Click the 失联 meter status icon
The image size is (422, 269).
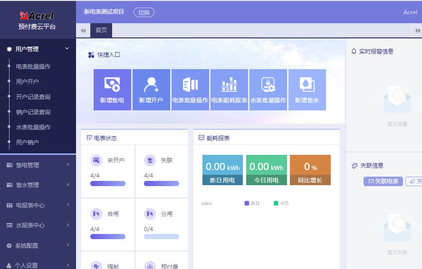[x=150, y=161]
